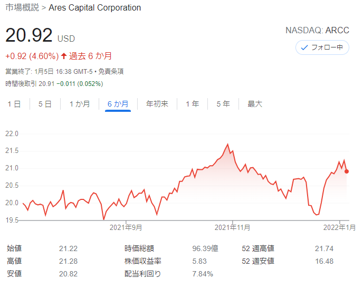The height and width of the screenshot is (288, 363).
Task: Click the 時間後取引 20.91 after-hours text
Action: [x=30, y=84]
